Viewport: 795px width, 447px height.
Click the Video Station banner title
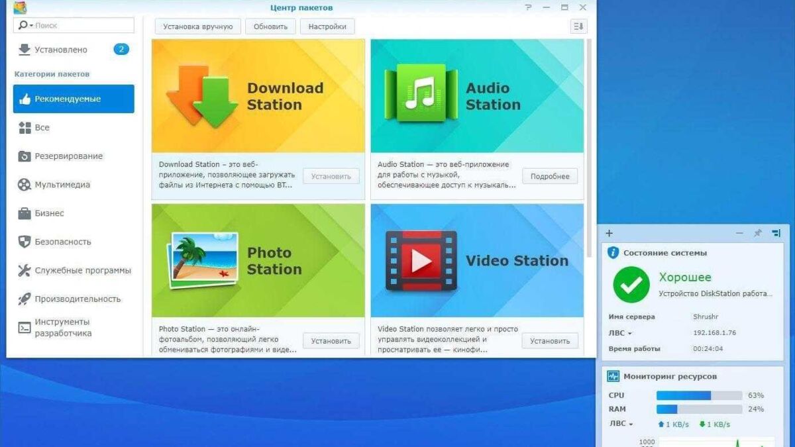coord(517,261)
